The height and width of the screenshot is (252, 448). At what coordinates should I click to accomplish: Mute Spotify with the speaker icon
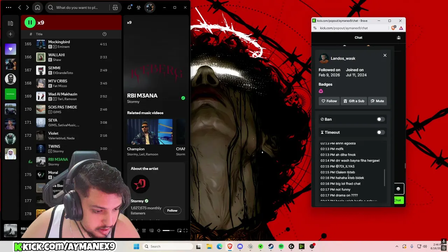coord(159,230)
